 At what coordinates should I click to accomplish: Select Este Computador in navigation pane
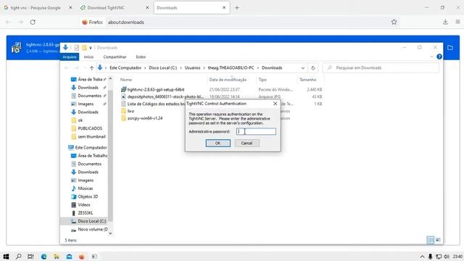[88, 147]
